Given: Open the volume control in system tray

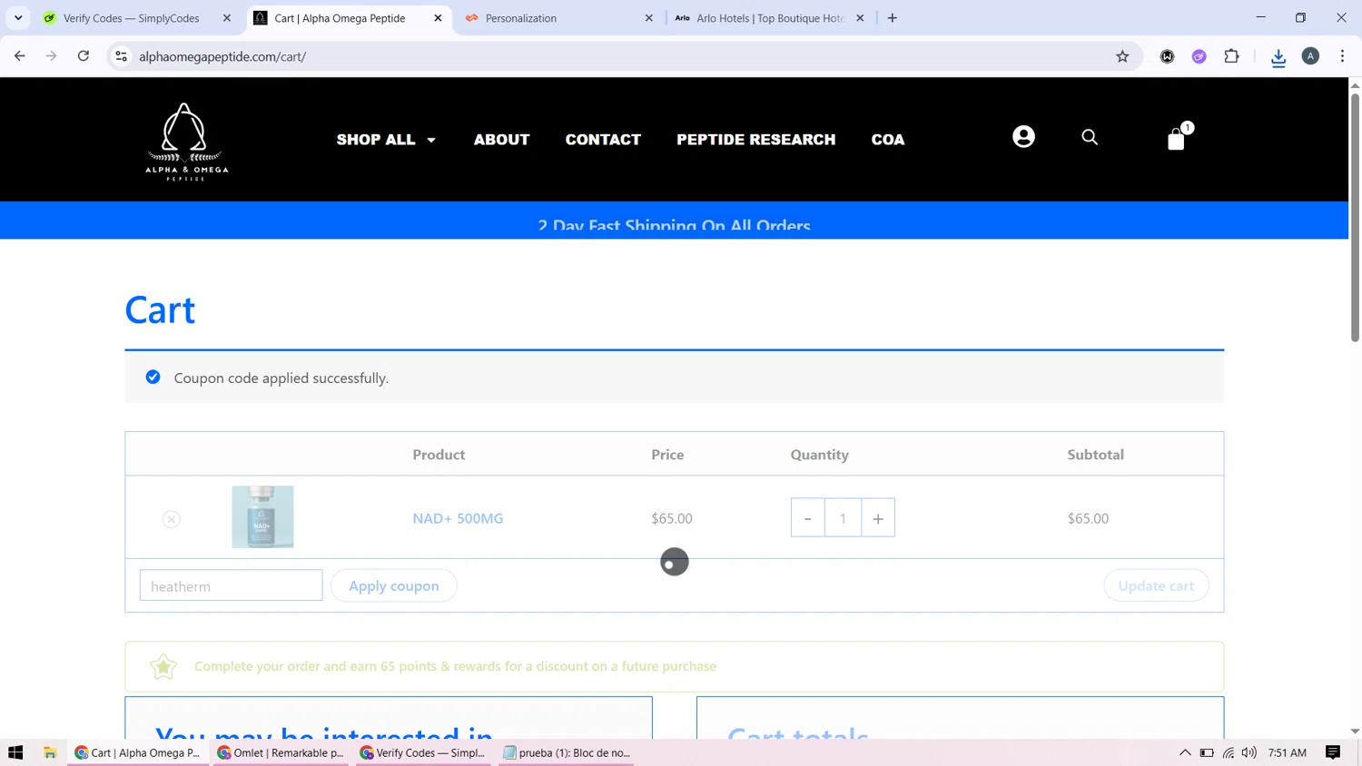Looking at the screenshot, I should 1249,752.
